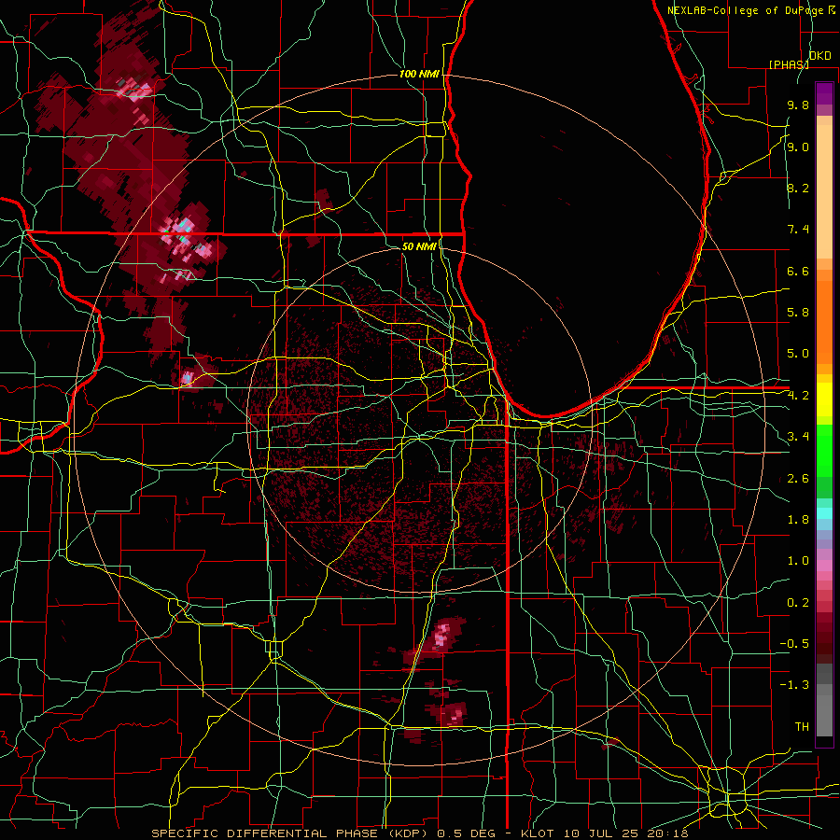The width and height of the screenshot is (840, 840).
Task: Click the 8.2 scale value
Action: (x=798, y=188)
